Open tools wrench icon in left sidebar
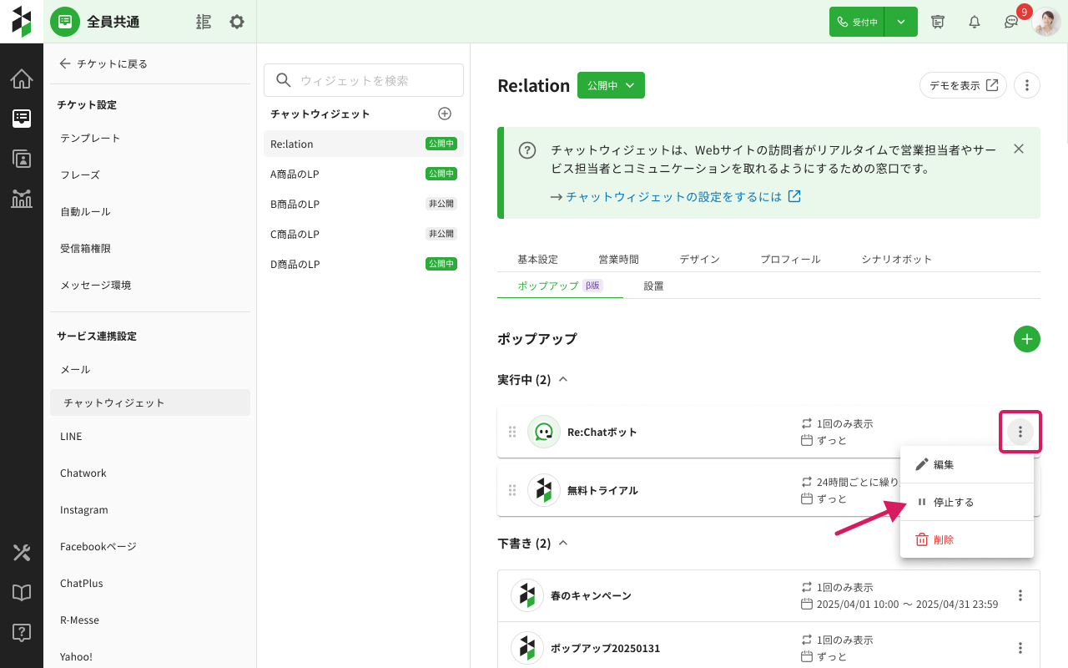1068x668 pixels. pos(22,553)
